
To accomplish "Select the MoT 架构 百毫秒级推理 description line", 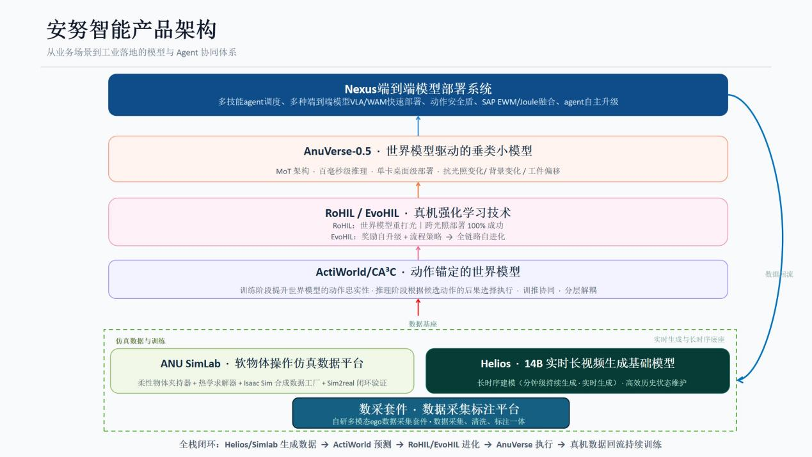I will (x=418, y=171).
